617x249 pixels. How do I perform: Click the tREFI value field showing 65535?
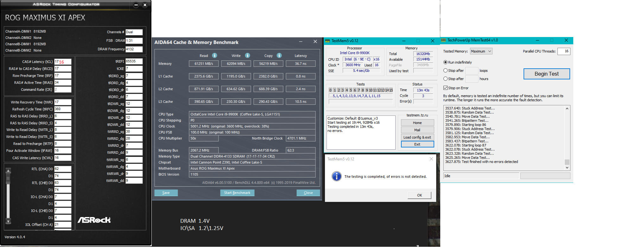pos(134,61)
